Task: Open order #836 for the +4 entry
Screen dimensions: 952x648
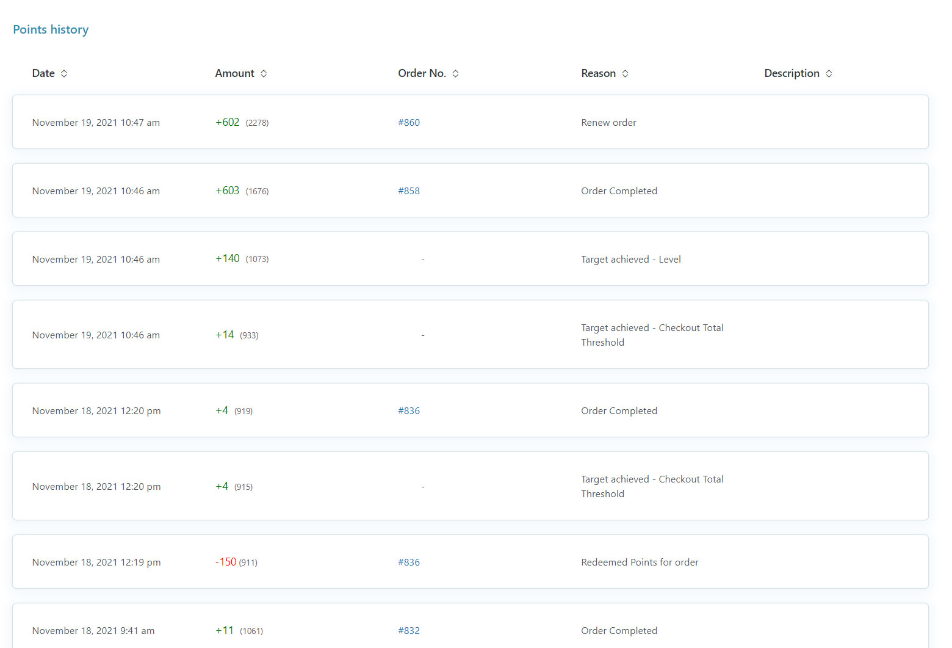Action: (x=409, y=410)
